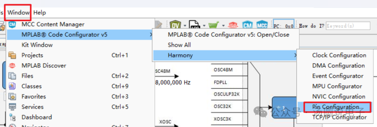Open the Window menu
This screenshot has height=127, width=377.
point(18,13)
